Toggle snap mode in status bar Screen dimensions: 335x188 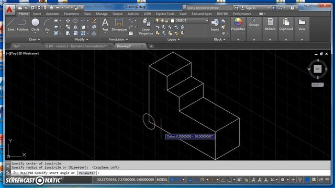tap(178, 180)
